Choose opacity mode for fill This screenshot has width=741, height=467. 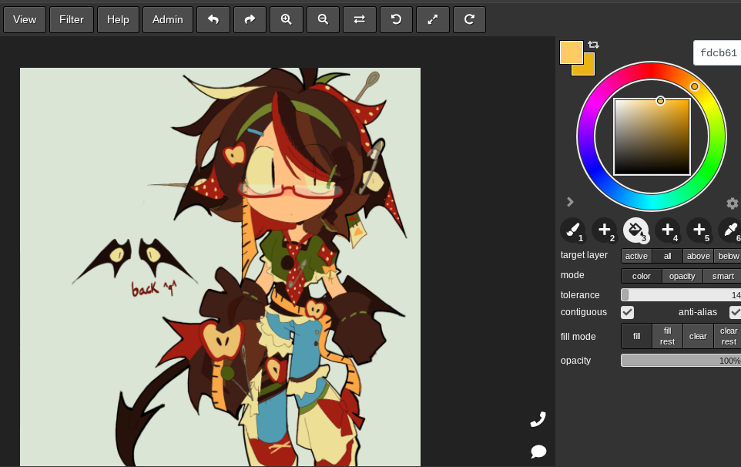(682, 276)
